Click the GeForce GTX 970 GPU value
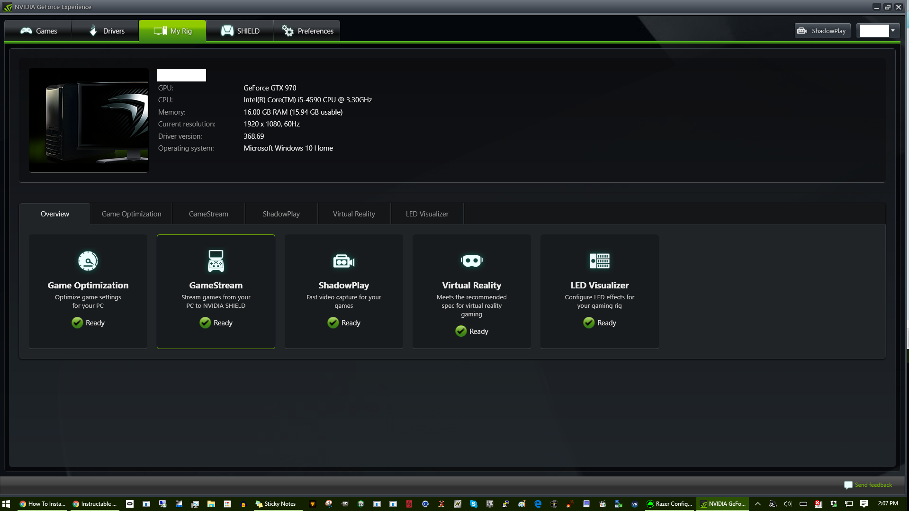The image size is (909, 511). (270, 88)
